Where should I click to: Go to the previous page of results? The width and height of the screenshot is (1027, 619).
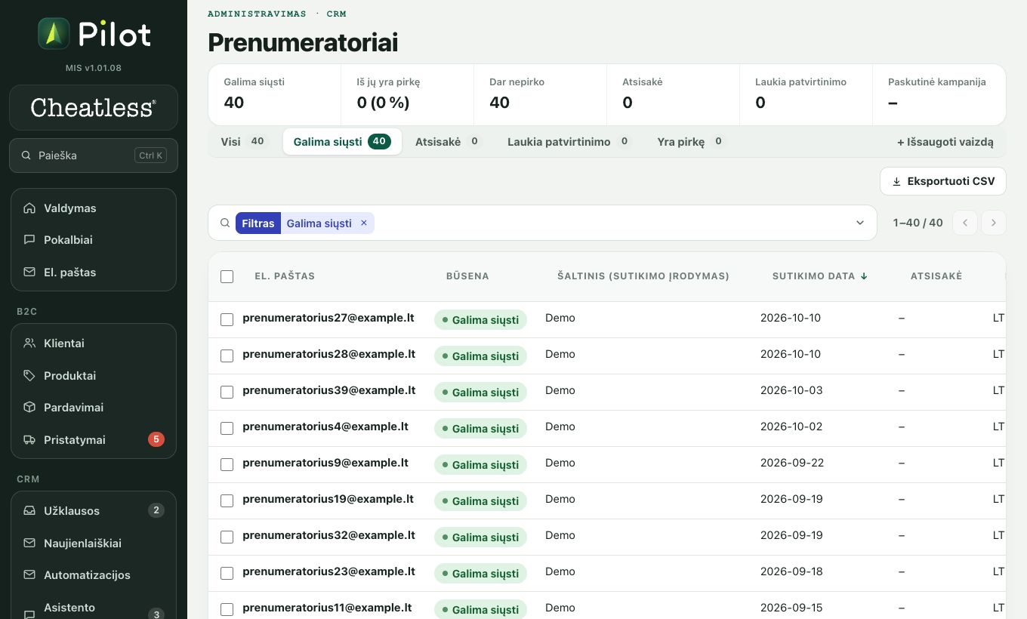[x=965, y=223]
